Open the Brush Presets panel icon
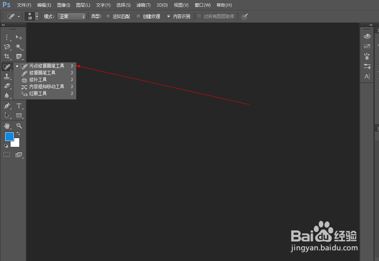The width and height of the screenshot is (379, 261). point(367,56)
